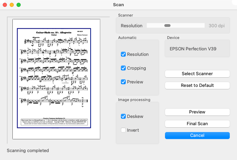Start the Final Scan
Screen dimensions: 237x160
pos(197,124)
